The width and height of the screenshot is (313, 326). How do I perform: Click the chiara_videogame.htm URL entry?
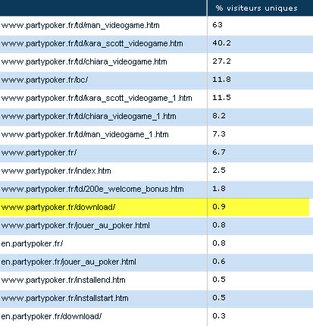pos(84,61)
